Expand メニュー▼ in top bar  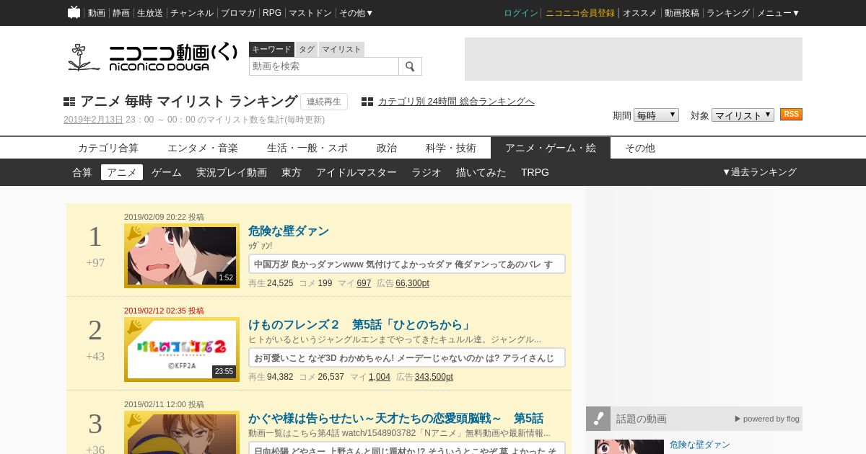tap(778, 13)
